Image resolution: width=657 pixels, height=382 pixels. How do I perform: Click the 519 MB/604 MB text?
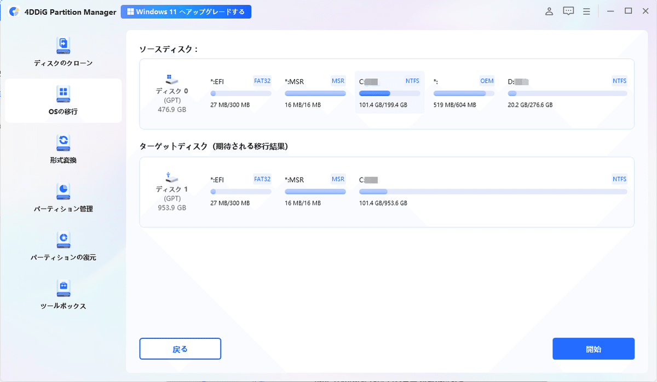pyautogui.click(x=455, y=105)
